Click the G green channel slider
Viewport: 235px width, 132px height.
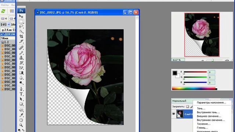pyautogui.click(x=195, y=77)
